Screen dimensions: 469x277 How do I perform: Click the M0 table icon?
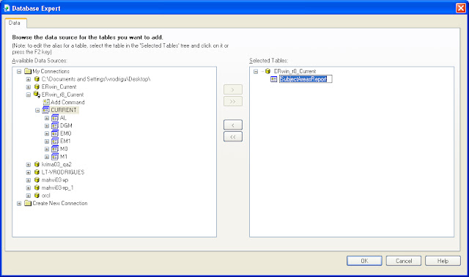pyautogui.click(x=55, y=149)
